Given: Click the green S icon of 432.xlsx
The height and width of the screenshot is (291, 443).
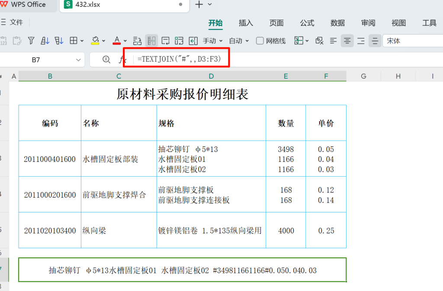Looking at the screenshot, I should pos(68,4).
